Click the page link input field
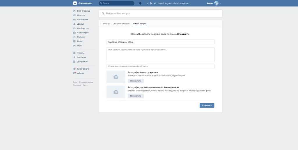The width and height of the screenshot is (298, 150). click(x=160, y=66)
